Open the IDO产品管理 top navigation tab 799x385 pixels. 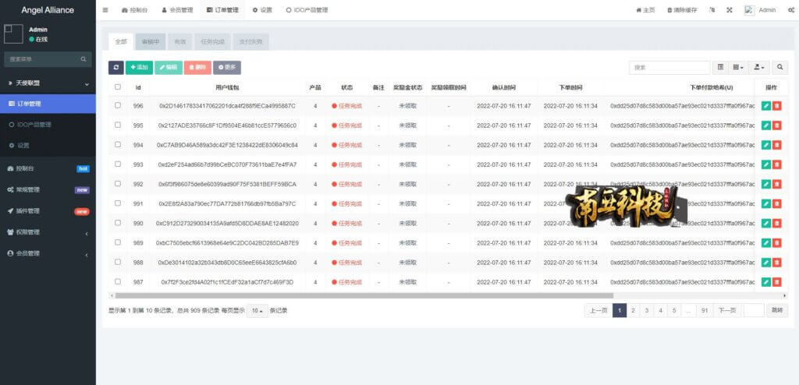307,10
